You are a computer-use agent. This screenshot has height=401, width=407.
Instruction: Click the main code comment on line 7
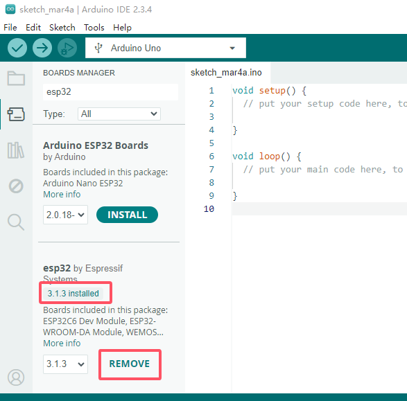[323, 170]
